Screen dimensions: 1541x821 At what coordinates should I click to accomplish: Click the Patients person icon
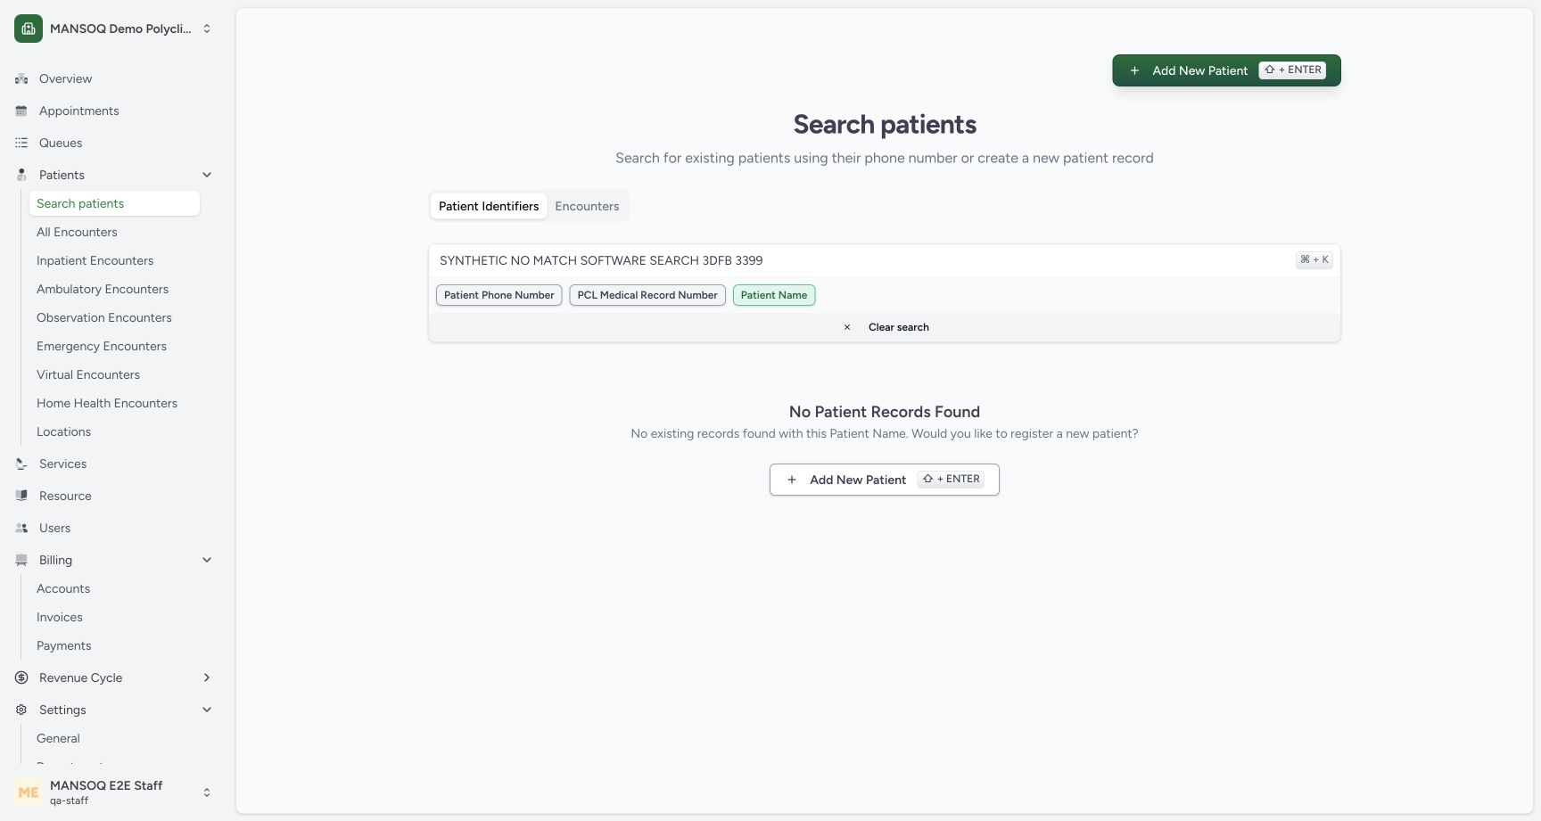click(x=21, y=175)
